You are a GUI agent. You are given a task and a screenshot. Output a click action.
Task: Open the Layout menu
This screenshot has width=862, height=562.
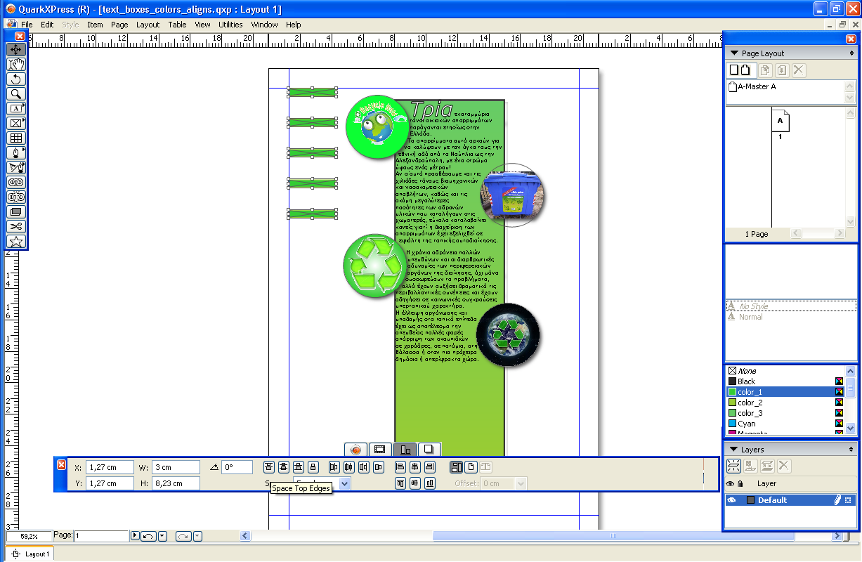coord(148,25)
